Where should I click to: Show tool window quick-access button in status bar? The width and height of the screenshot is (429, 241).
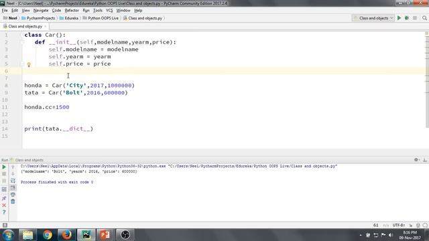coord(5,225)
